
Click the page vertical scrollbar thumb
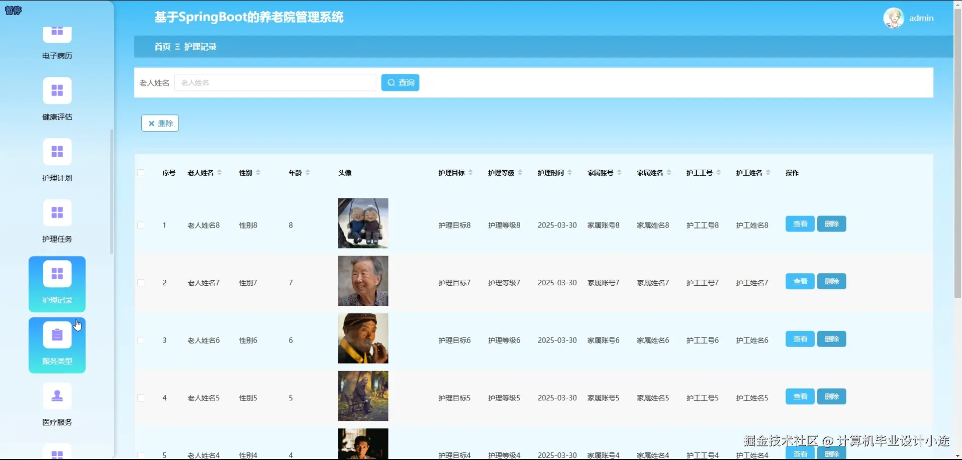click(x=957, y=153)
